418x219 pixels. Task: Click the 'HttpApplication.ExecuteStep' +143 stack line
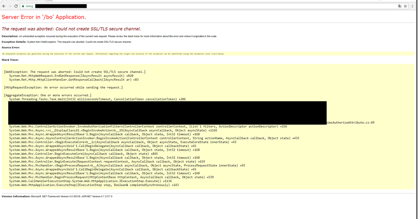94,185
